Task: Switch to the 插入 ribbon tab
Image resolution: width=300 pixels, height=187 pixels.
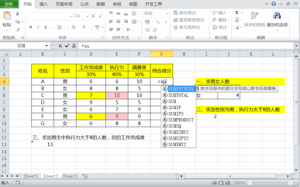Action: click(44, 4)
